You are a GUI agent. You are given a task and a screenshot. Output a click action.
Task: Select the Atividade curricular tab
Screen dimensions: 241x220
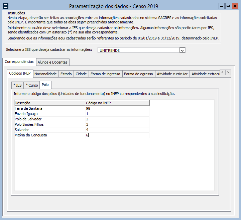[172, 74]
